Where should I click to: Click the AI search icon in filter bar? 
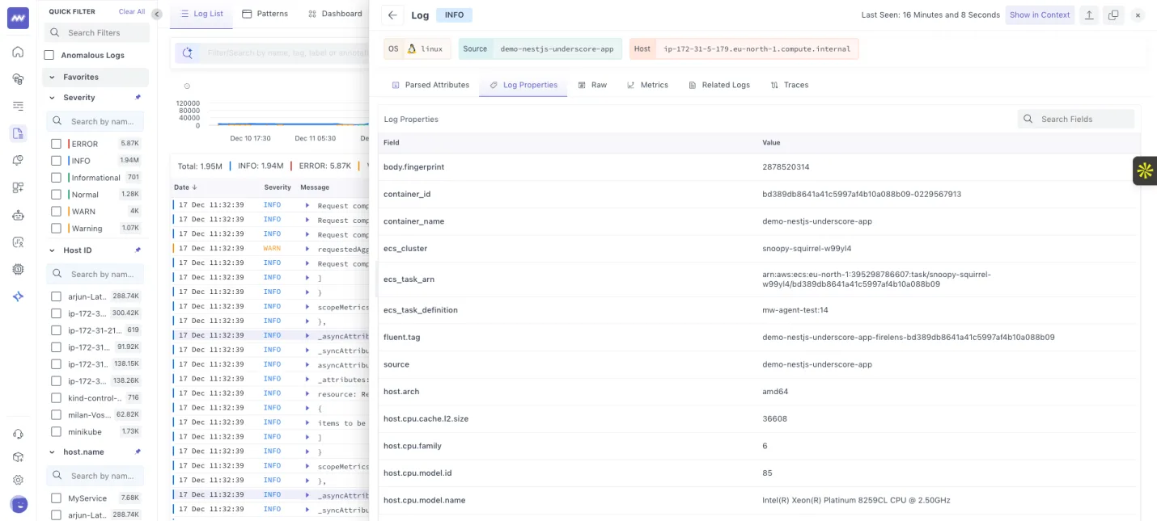point(188,53)
